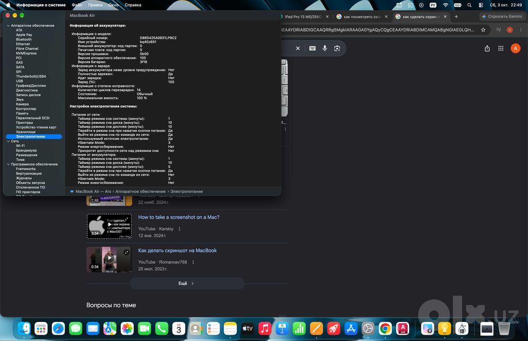The height and width of the screenshot is (341, 528).
Task: Open the Google account avatar on page
Action: 515,48
